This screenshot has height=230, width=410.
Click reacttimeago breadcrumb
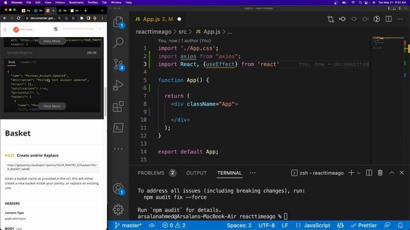coord(154,32)
